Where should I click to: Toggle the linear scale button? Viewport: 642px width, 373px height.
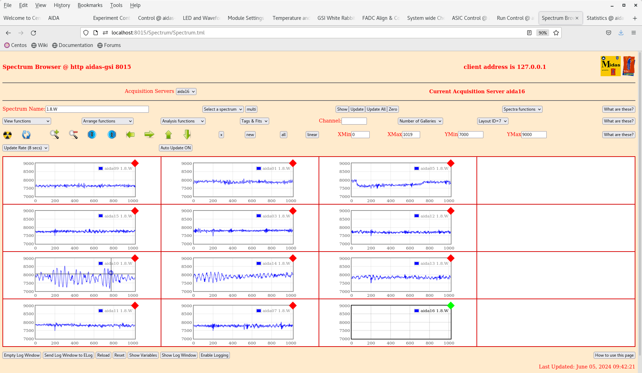pyautogui.click(x=312, y=135)
